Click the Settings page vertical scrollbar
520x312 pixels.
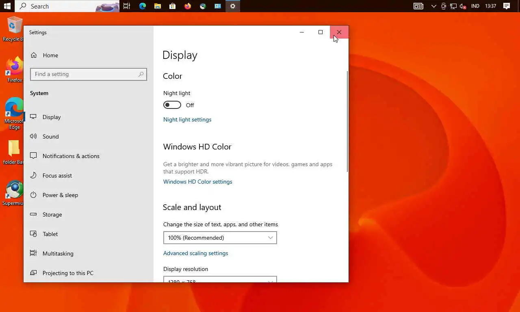pos(347,122)
